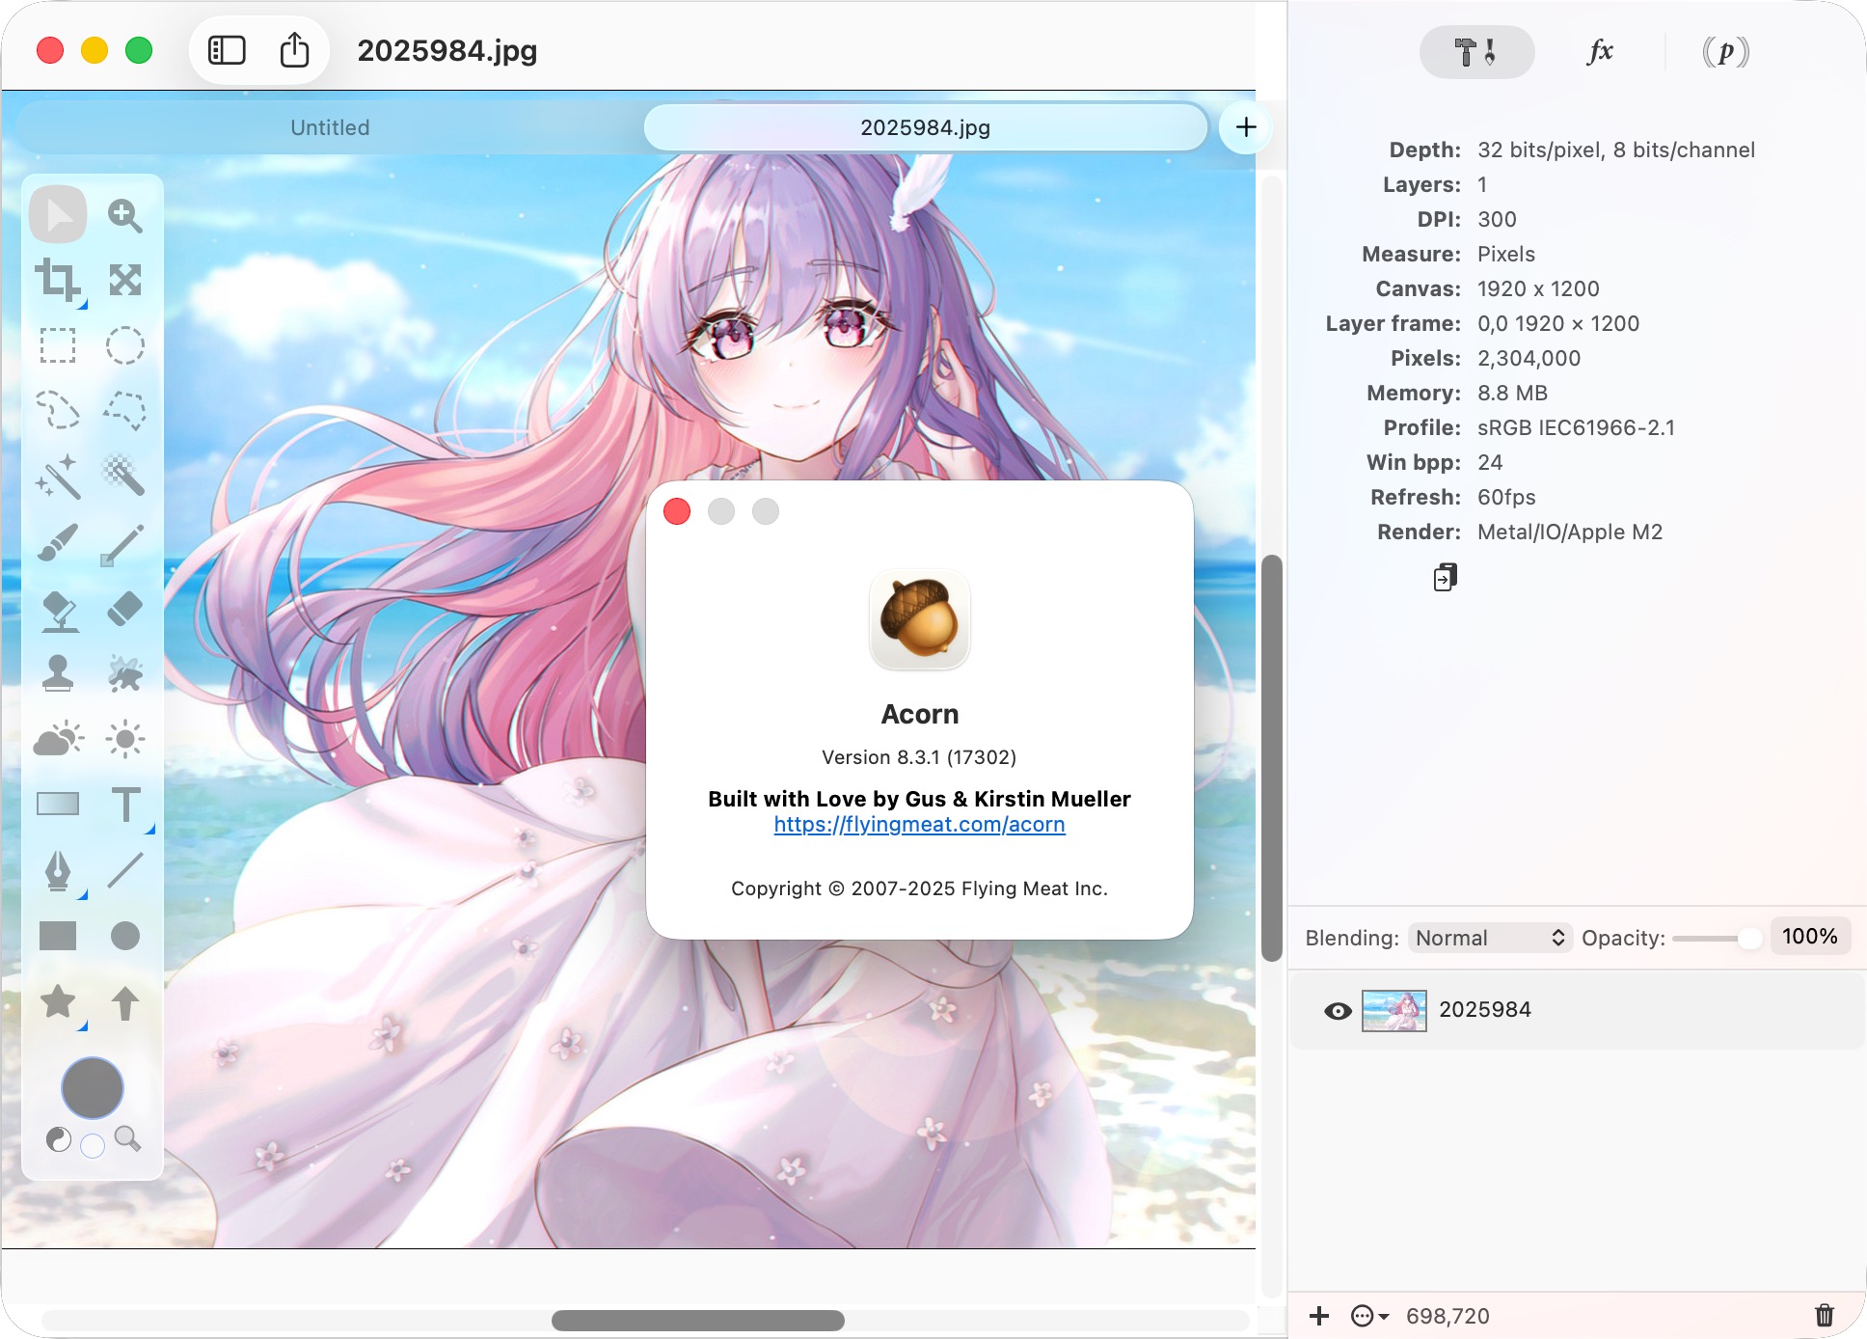This screenshot has width=1867, height=1339.
Task: Select the Pen vector tool
Action: coord(57,870)
